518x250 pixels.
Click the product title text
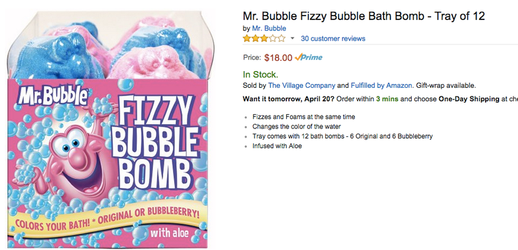(364, 16)
